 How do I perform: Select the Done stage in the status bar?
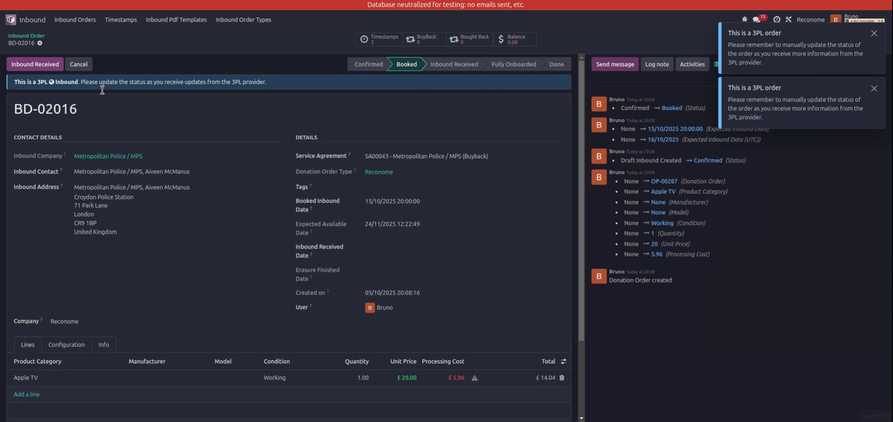coord(556,64)
